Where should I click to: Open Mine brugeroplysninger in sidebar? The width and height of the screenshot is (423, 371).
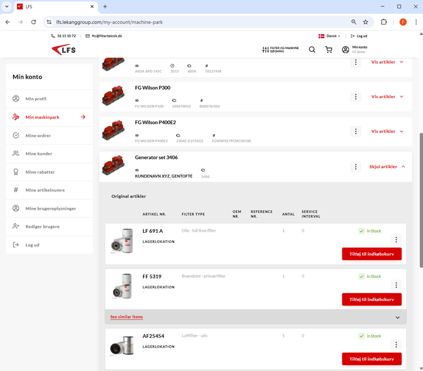(50, 209)
